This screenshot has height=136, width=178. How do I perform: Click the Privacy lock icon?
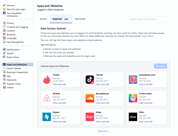pos(4,23)
